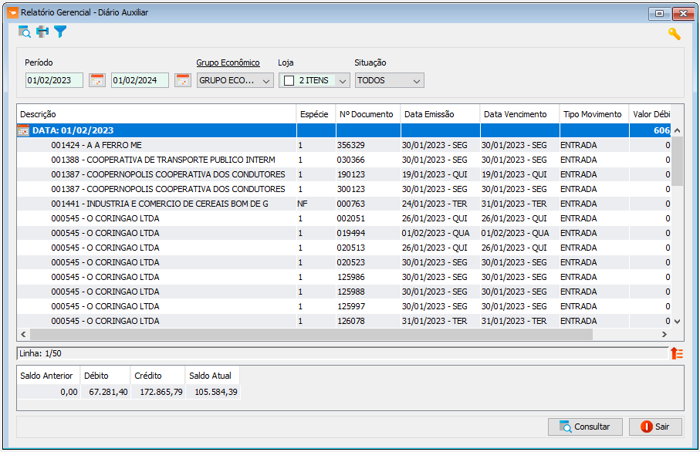Click the printer icon in toolbar
This screenshot has width=700, height=452.
click(42, 32)
